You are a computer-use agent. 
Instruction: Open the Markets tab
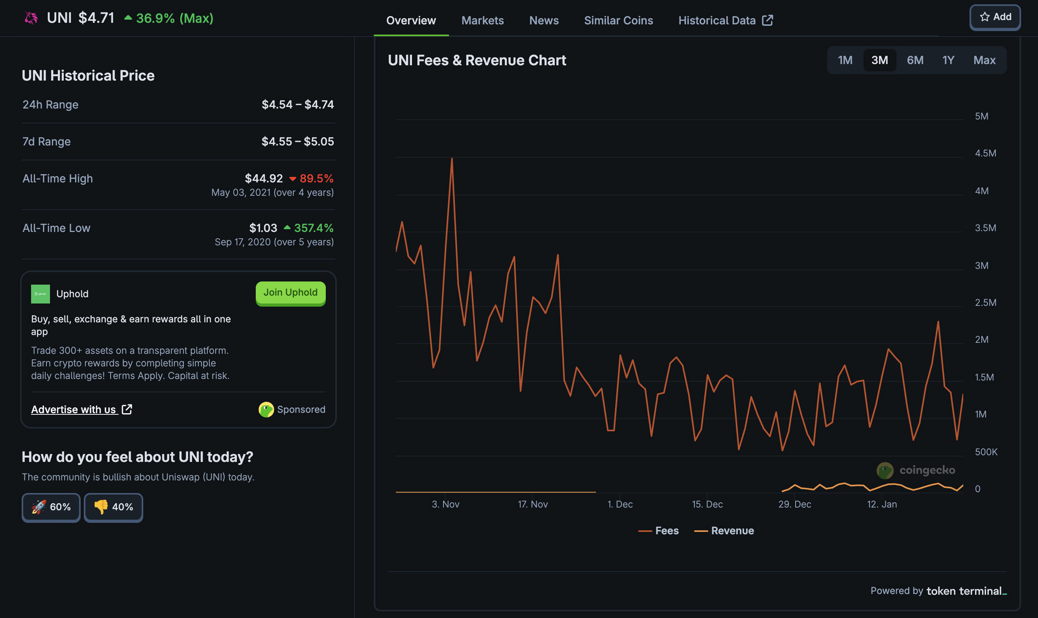point(482,20)
